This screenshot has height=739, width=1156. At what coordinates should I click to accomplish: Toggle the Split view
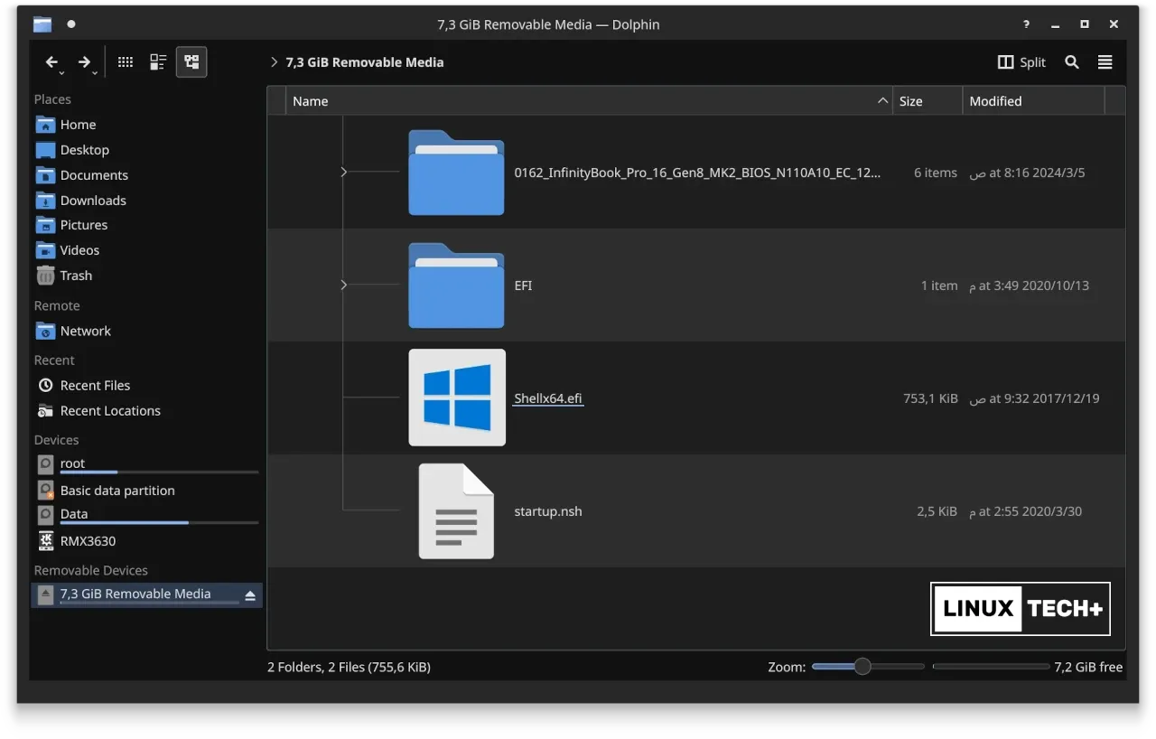1021,62
